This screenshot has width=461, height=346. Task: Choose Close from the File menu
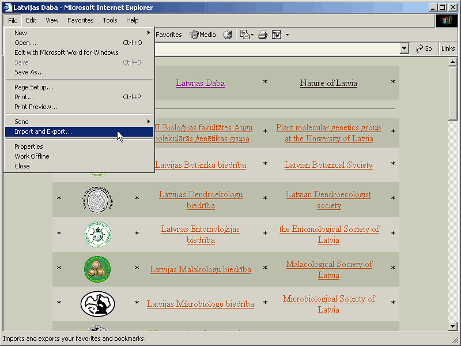[79, 166]
